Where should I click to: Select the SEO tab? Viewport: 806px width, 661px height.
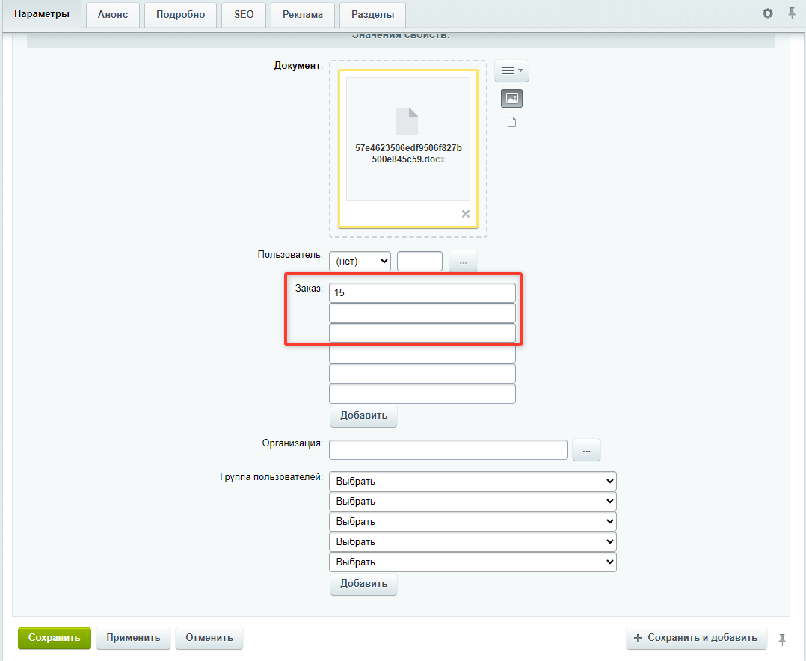point(244,14)
